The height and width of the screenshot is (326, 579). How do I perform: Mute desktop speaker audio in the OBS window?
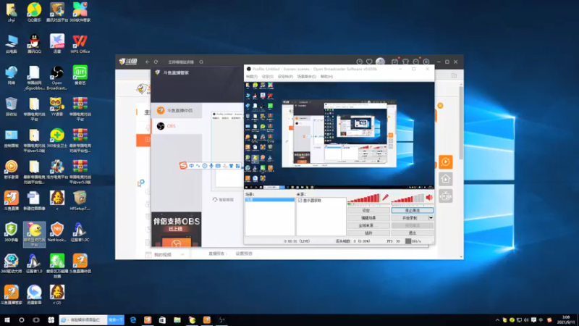coord(429,197)
